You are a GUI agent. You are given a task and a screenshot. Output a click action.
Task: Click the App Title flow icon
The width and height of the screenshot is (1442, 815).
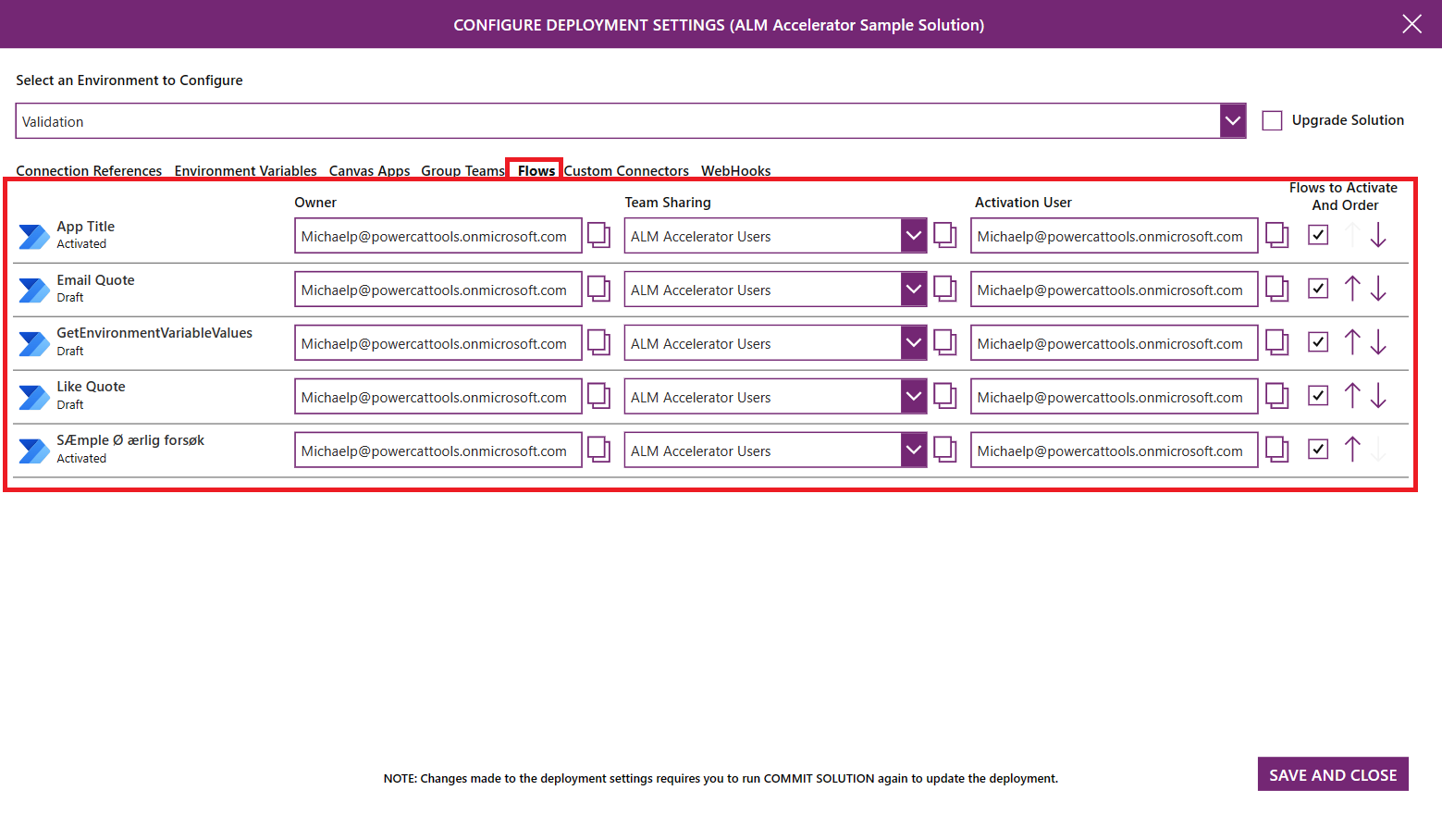(34, 237)
